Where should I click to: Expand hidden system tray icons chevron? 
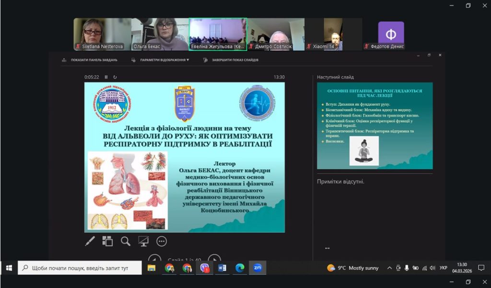[x=389, y=268]
